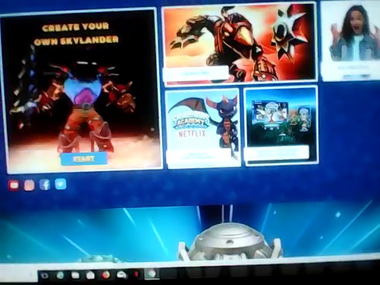Open the Skylanders Academy Netflix tile
This screenshot has width=380, height=285.
(203, 128)
